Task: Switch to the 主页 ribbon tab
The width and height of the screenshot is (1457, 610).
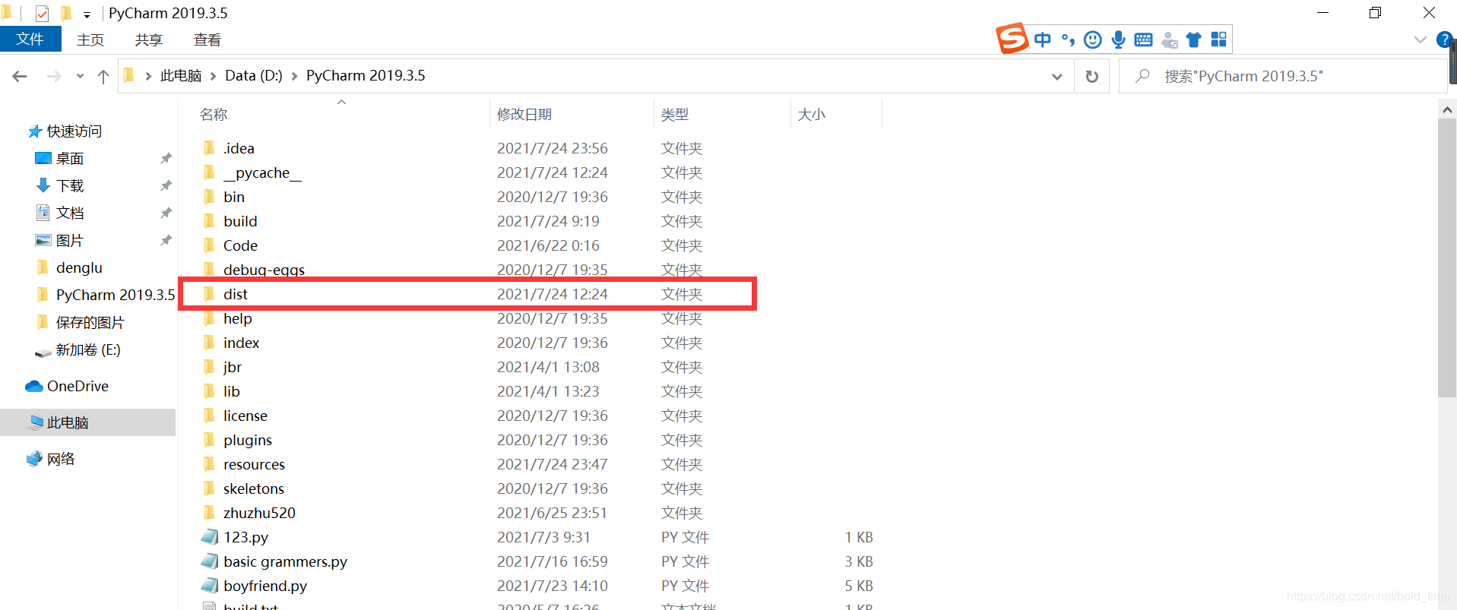Action: tap(90, 40)
